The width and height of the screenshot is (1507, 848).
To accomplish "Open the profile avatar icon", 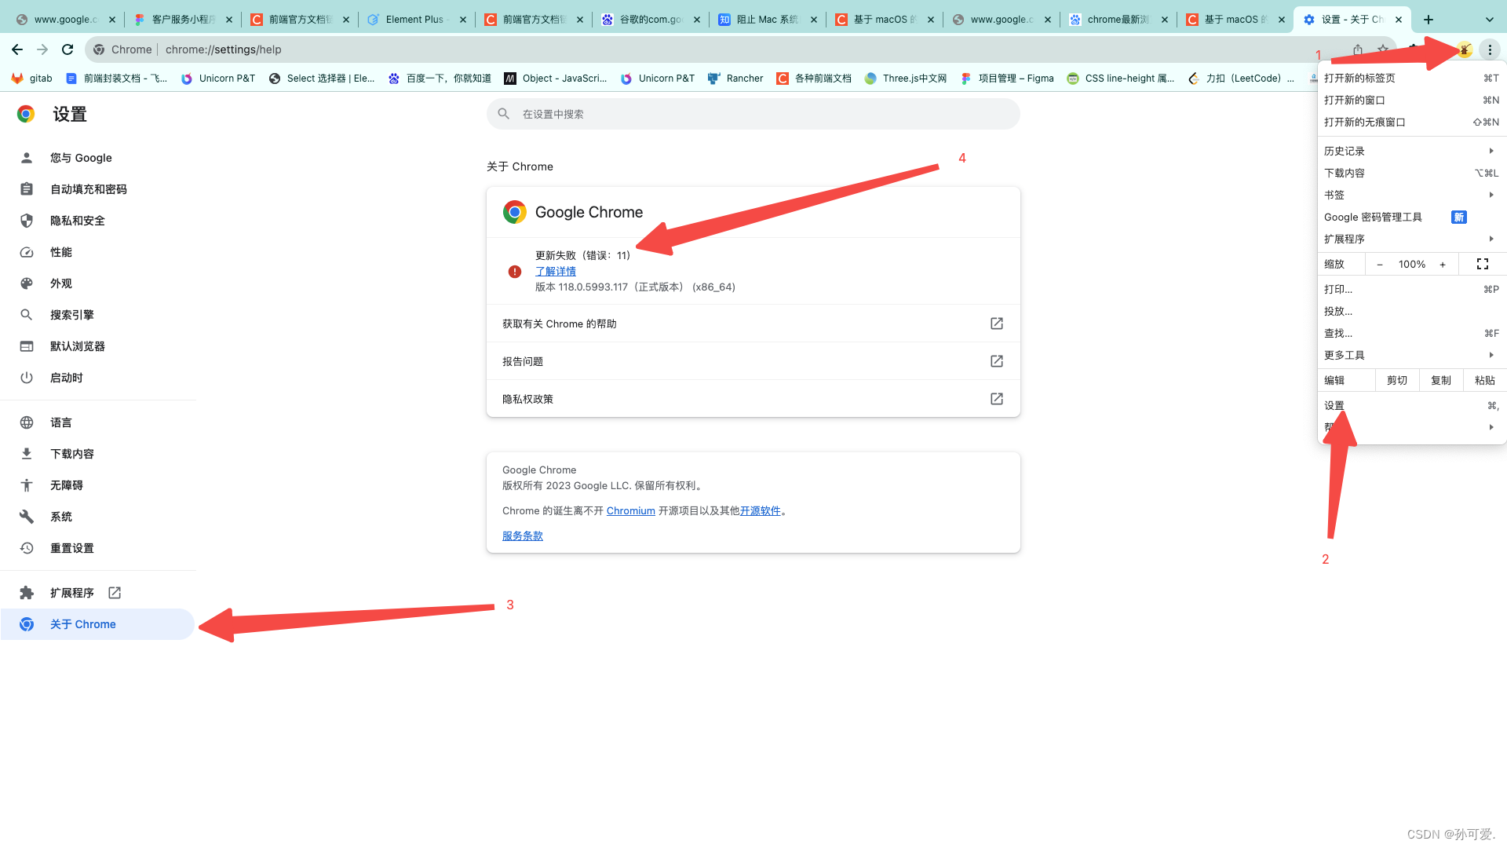I will (1465, 49).
